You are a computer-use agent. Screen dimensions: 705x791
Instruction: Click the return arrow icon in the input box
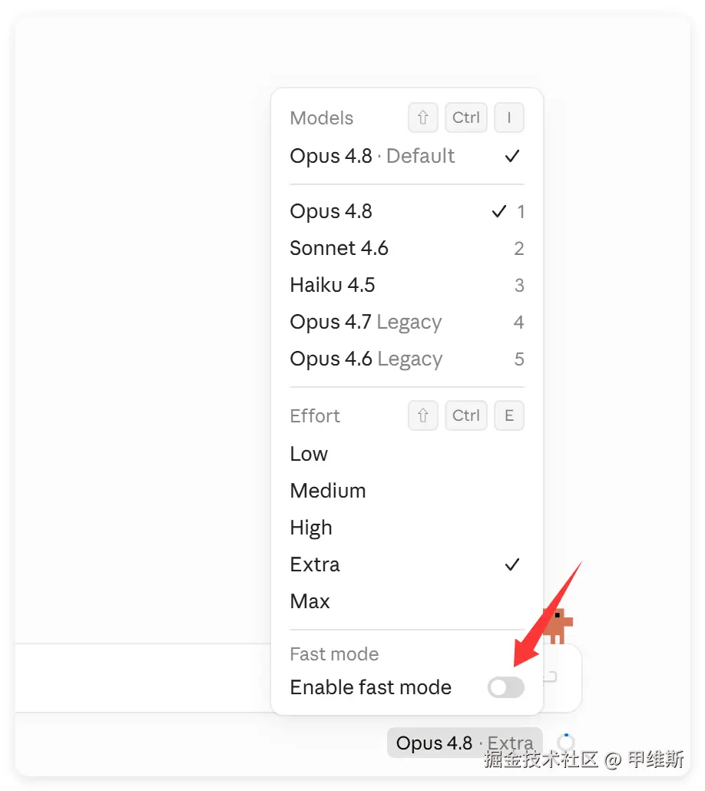pyautogui.click(x=550, y=677)
